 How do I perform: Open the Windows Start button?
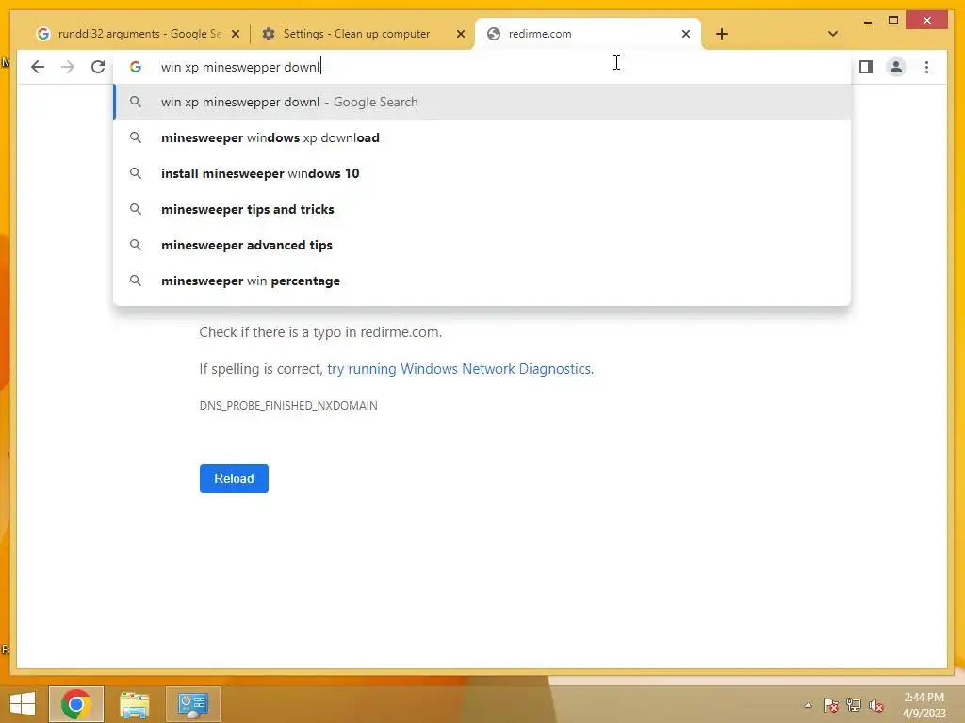click(23, 704)
